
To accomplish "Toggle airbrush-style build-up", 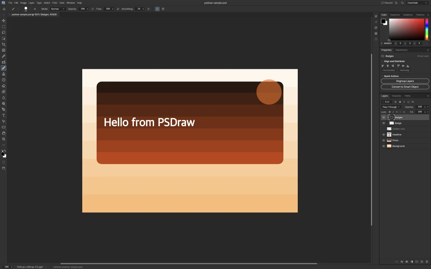I will 118,9.
